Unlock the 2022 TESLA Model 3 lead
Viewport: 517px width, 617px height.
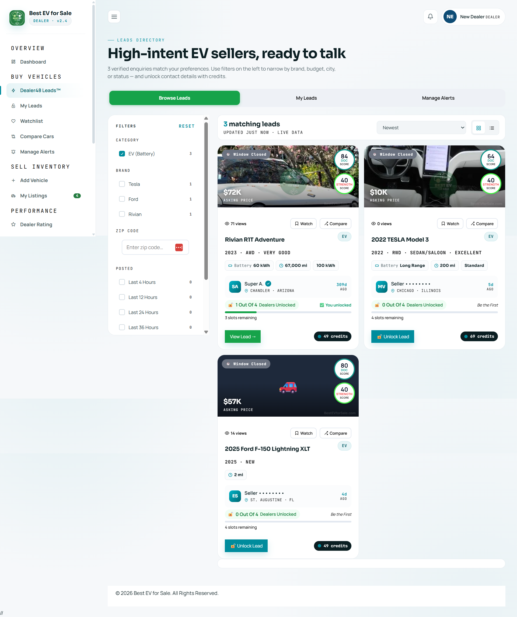[x=392, y=337]
